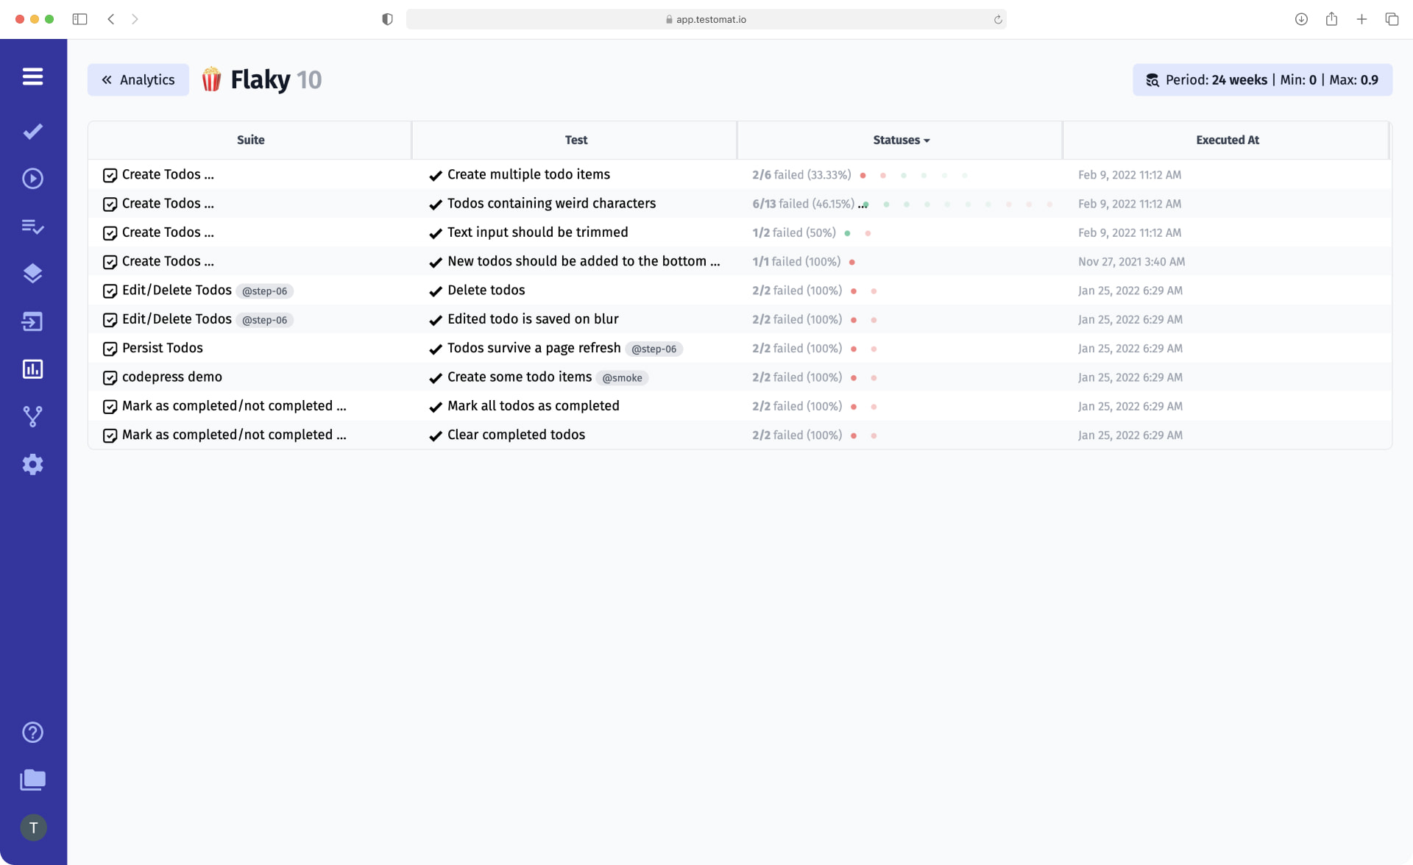Select the suite icon for codepress demo
Image resolution: width=1413 pixels, height=865 pixels.
click(110, 377)
